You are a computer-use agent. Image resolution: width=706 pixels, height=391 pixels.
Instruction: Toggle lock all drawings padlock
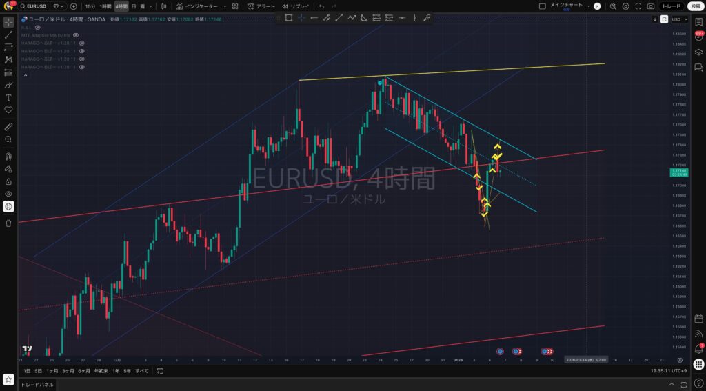coord(8,181)
